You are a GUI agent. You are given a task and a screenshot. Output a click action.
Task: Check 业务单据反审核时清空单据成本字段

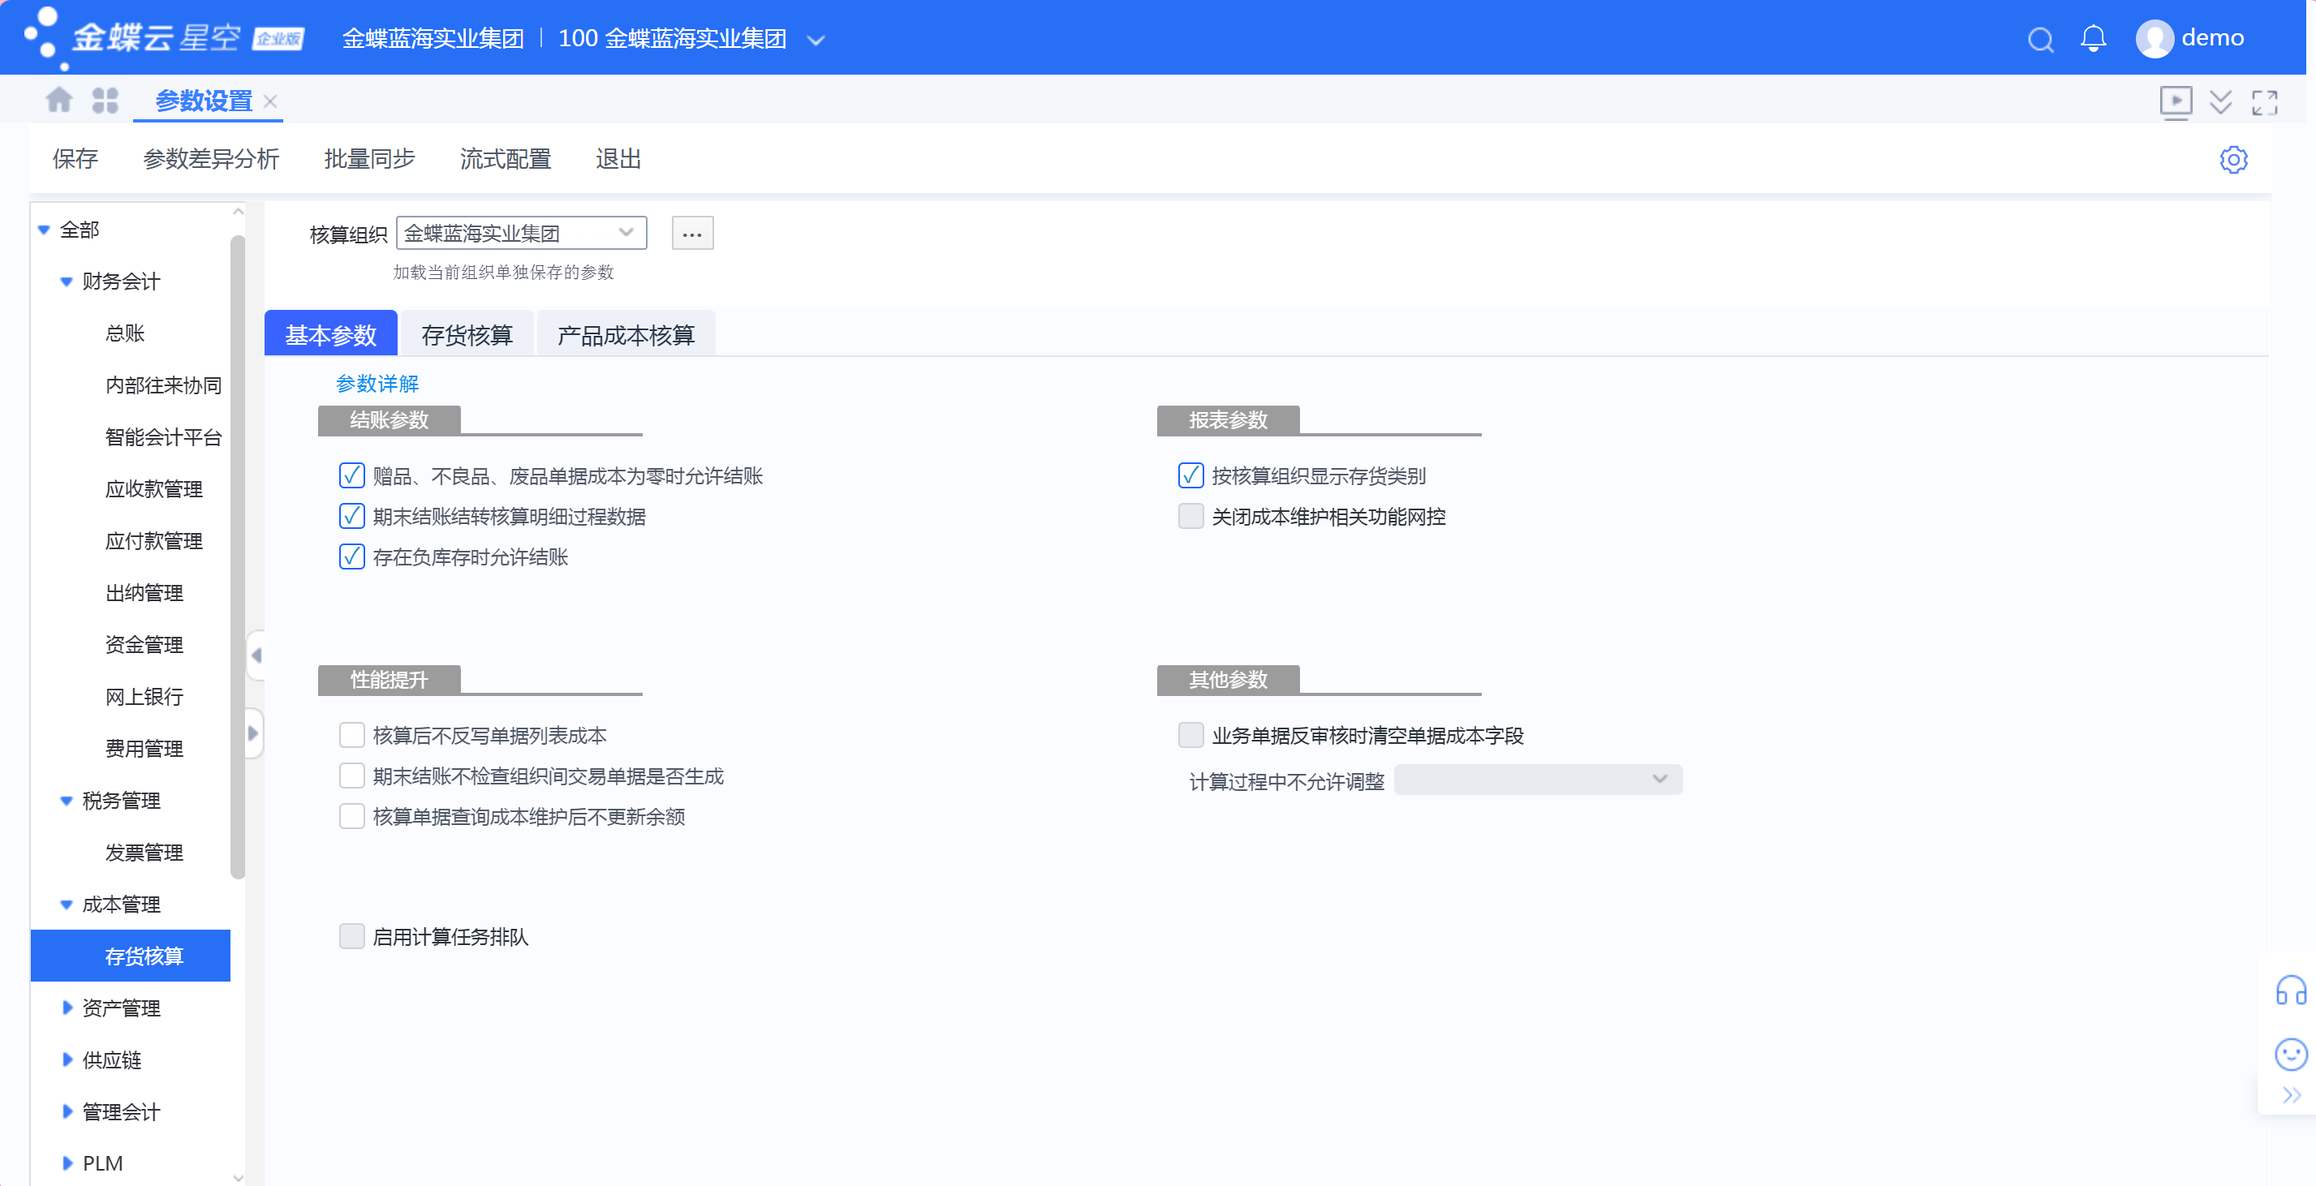[x=1190, y=735]
